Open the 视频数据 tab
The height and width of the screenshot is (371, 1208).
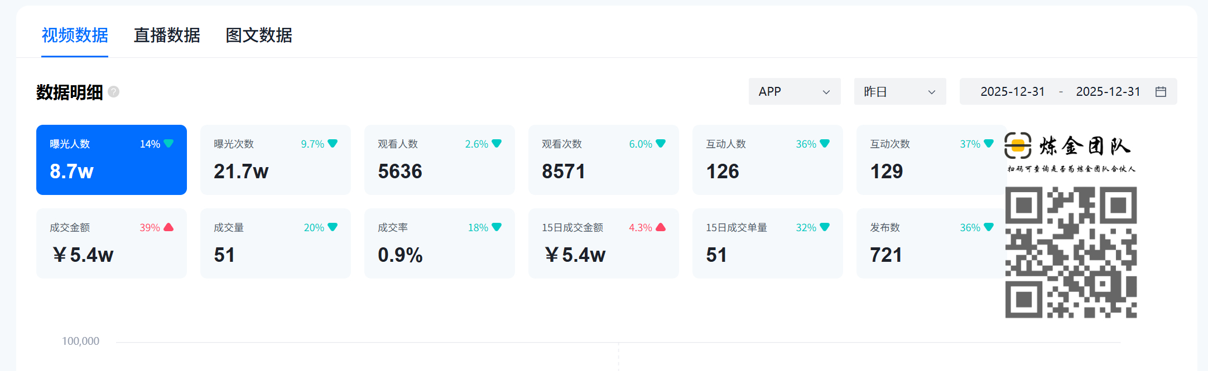pyautogui.click(x=75, y=35)
